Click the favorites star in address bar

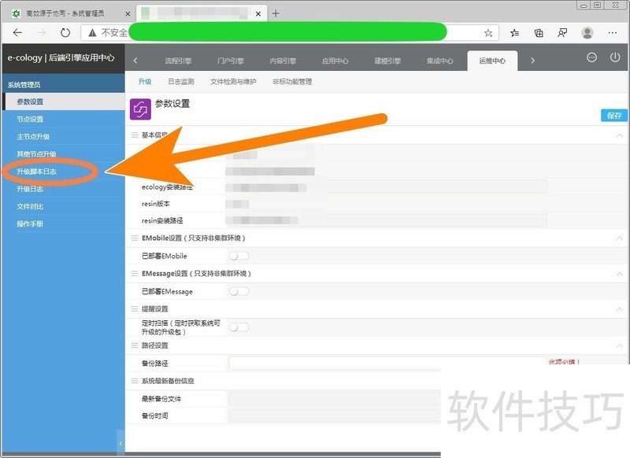coord(488,33)
